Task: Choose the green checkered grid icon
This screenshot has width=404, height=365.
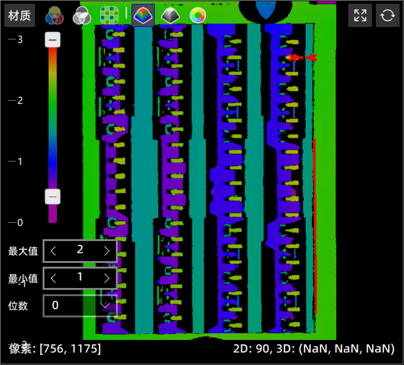Action: 110,16
